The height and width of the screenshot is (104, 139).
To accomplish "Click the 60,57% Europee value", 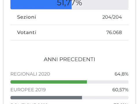I will pos(120,90).
